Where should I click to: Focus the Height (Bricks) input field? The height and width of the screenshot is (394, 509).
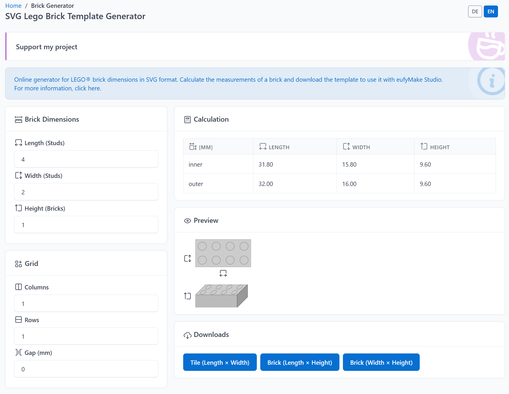86,225
